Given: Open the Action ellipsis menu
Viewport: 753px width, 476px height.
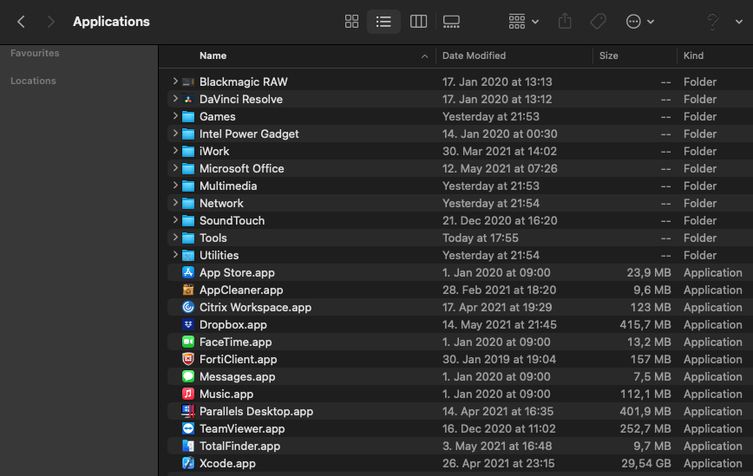Looking at the screenshot, I should tap(639, 22).
